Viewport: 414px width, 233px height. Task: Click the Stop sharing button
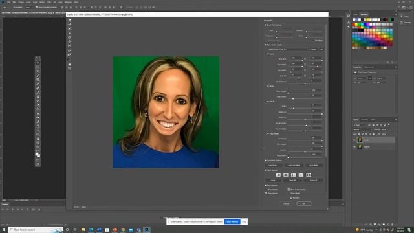232,221
